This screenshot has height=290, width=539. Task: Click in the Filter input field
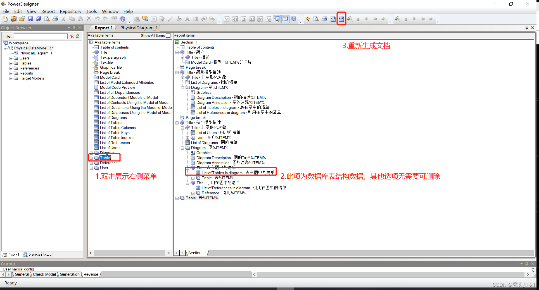click(x=41, y=36)
